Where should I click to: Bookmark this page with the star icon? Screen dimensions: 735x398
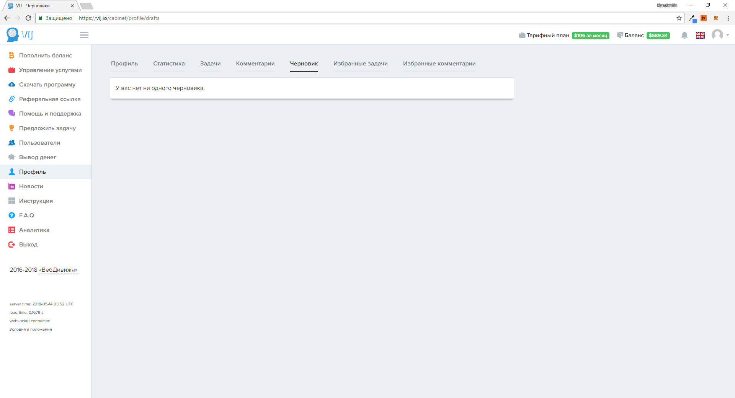(x=679, y=18)
